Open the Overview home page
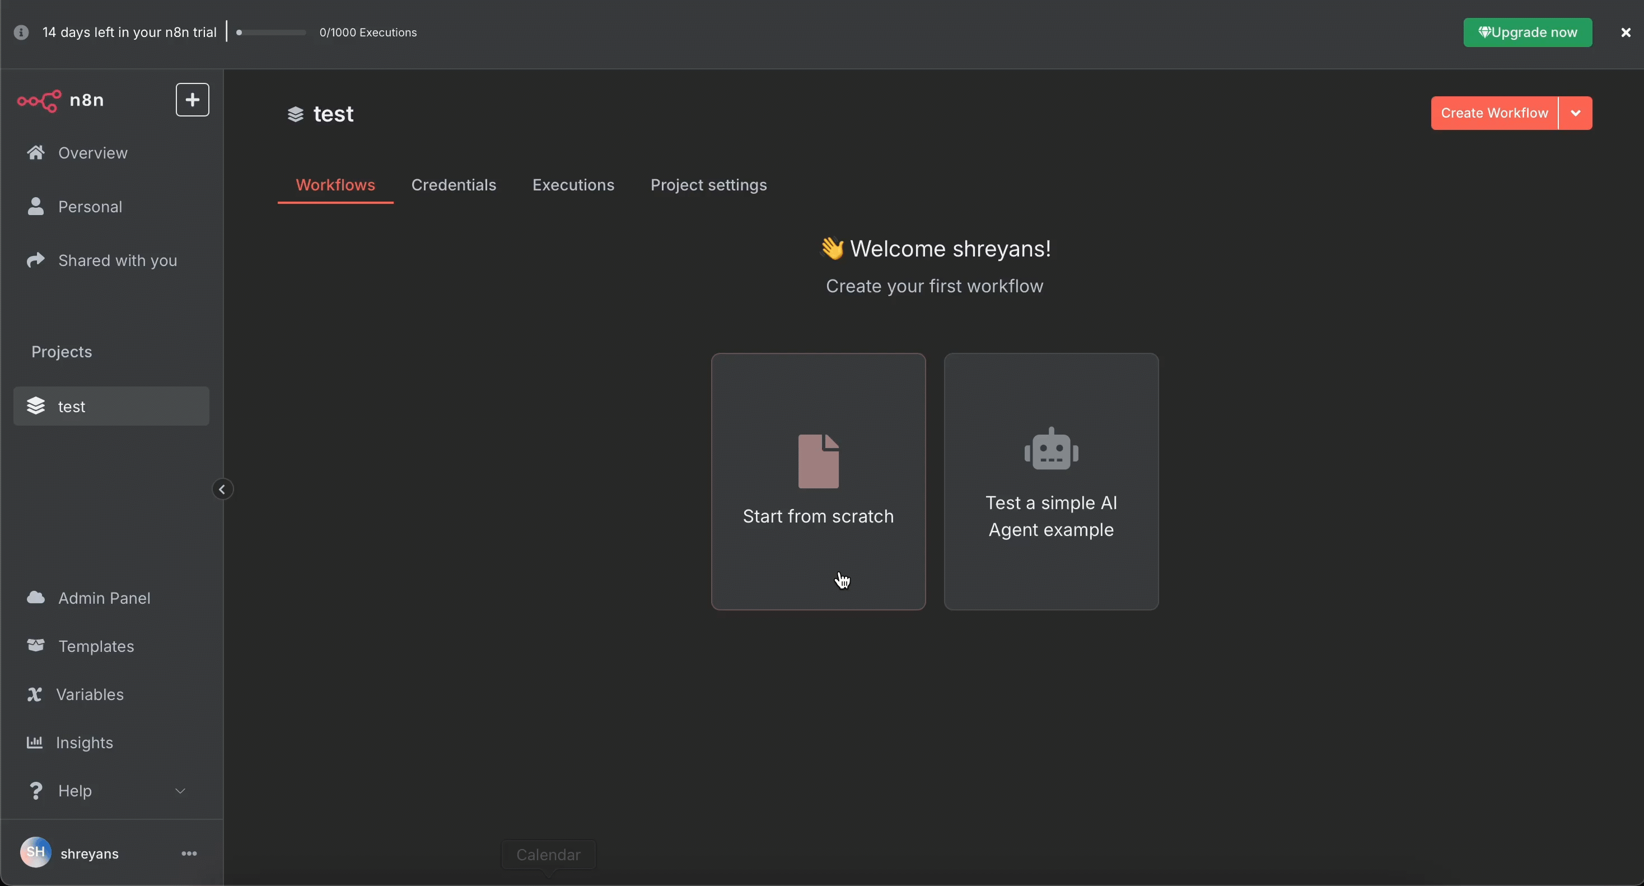 click(111, 153)
